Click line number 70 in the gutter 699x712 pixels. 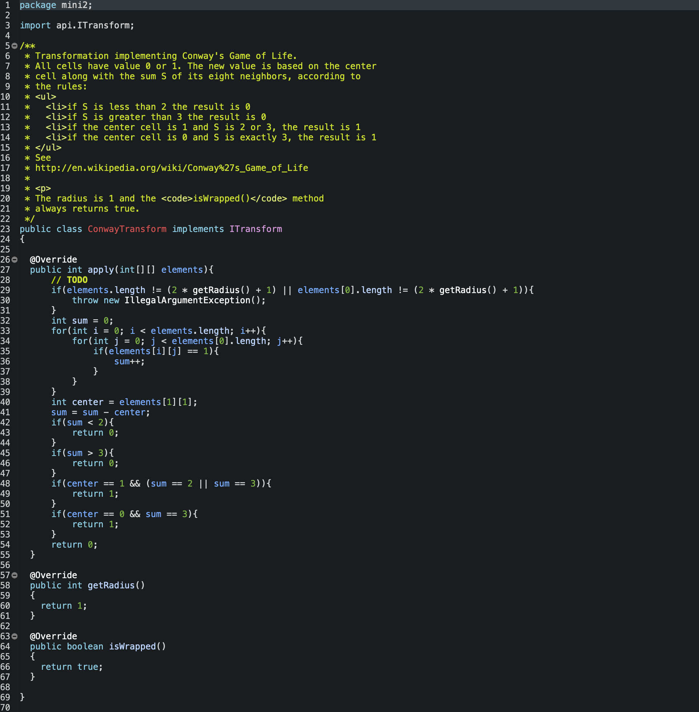pos(5,707)
